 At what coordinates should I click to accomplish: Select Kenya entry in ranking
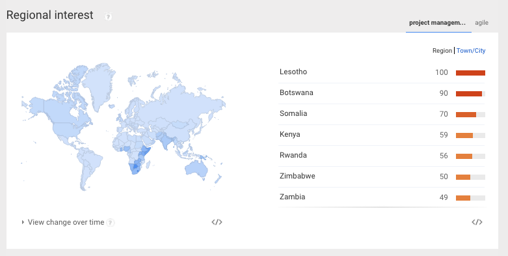pos(382,135)
